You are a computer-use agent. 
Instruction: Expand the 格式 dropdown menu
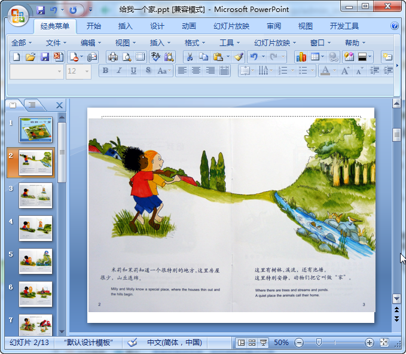click(195, 42)
